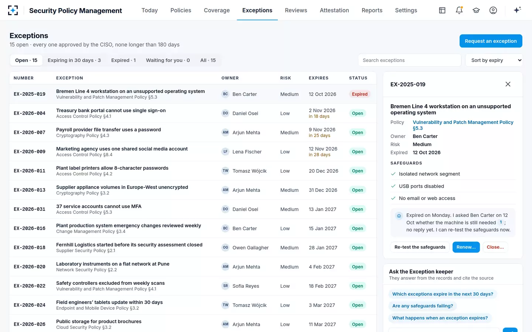
Task: Show the All · 15 exceptions filter
Action: 208,60
